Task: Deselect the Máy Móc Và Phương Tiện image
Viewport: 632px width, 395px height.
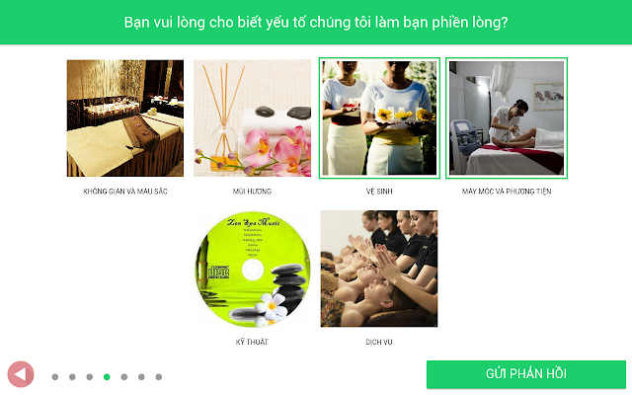Action: tap(507, 118)
